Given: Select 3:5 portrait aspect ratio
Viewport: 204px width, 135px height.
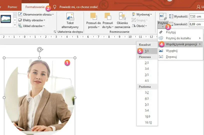Looking at the screenshot, I should [x=147, y=75].
